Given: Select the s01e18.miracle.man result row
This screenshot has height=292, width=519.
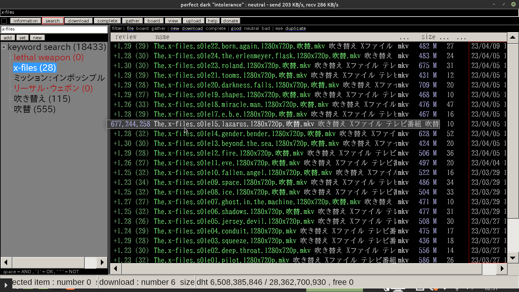Looking at the screenshot, I should coord(308,104).
